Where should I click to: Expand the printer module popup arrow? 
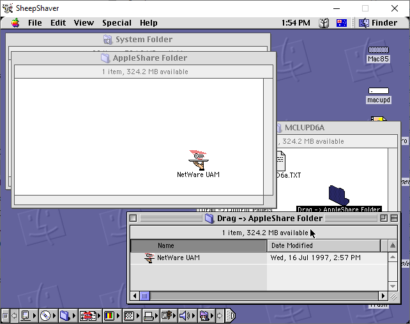pyautogui.click(x=157, y=316)
